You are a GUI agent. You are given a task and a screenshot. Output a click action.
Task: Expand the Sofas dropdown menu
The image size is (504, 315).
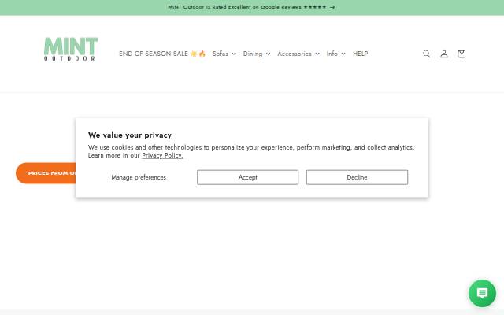(x=224, y=54)
